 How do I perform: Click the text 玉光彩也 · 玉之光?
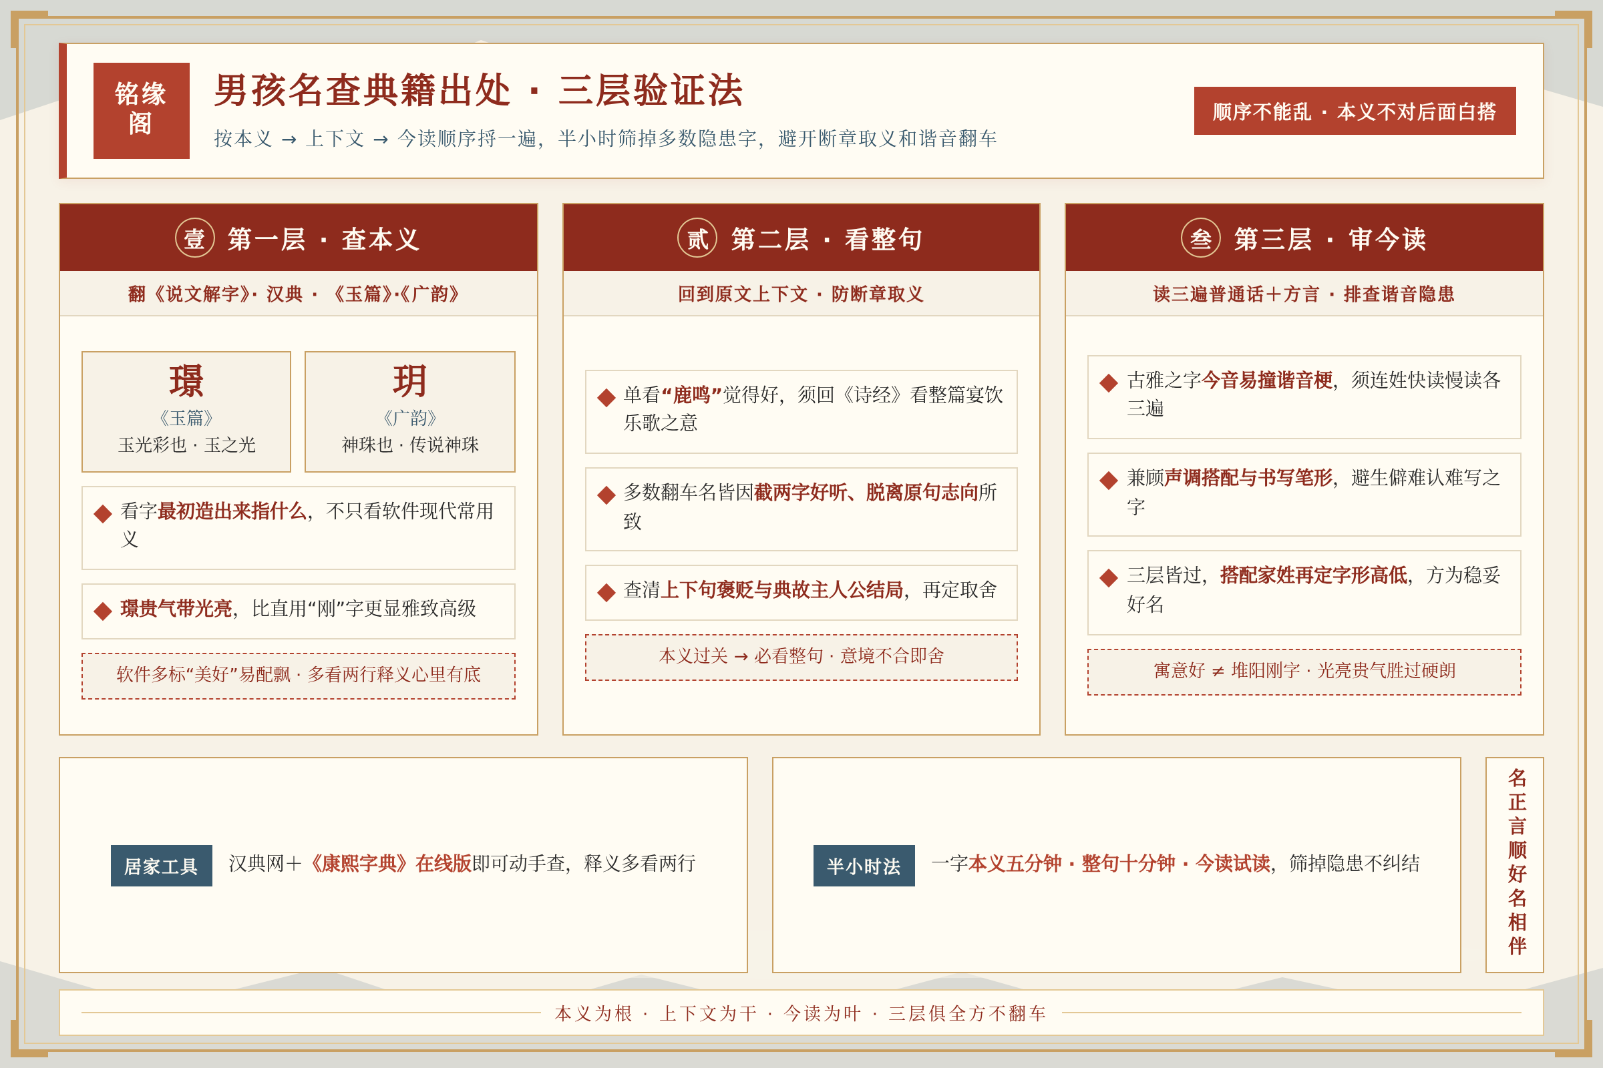186,445
